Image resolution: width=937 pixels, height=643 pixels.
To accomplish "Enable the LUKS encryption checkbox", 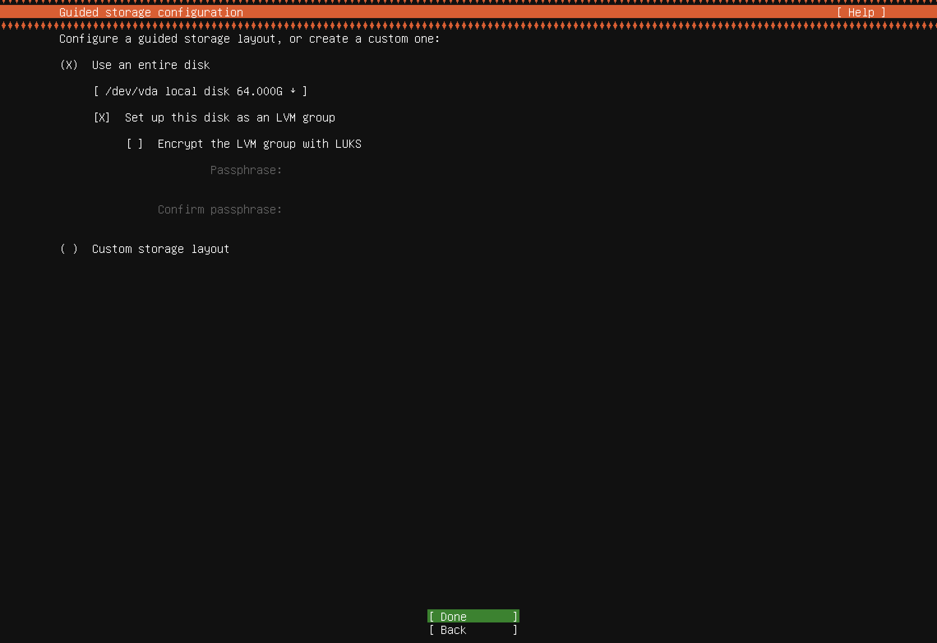I will click(x=134, y=144).
